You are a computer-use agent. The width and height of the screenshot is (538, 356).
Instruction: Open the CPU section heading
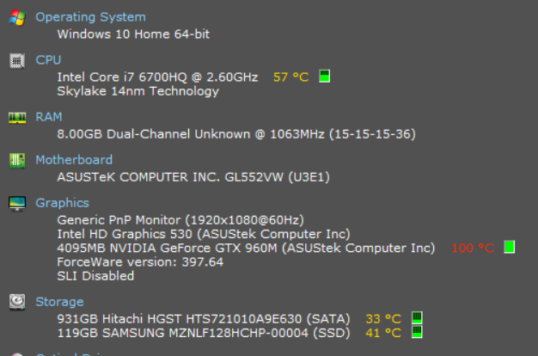click(x=48, y=60)
